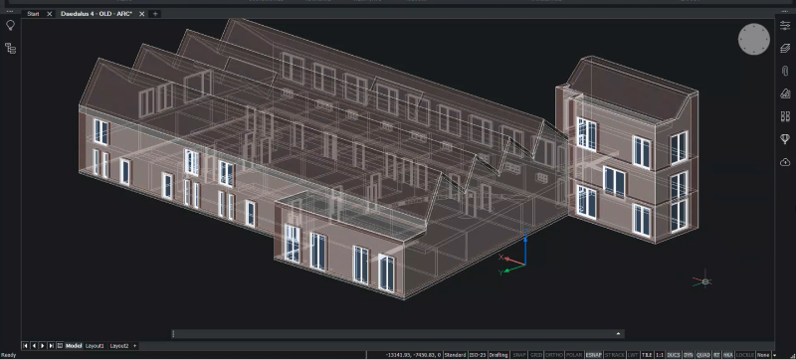Switch to the Layout1 tab

tap(95, 346)
